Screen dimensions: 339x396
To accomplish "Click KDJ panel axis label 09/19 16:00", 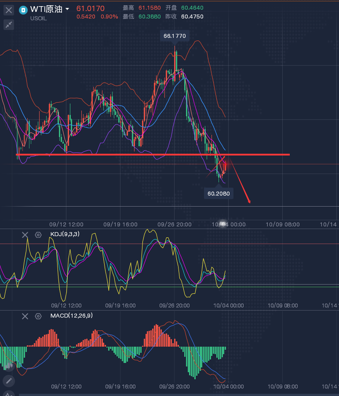I will (x=120, y=306).
